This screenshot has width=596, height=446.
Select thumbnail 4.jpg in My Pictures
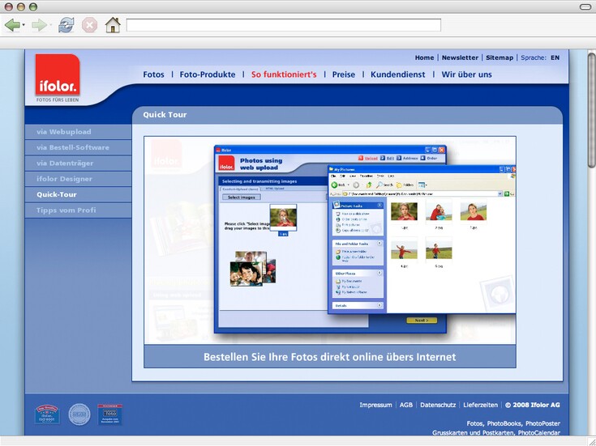point(404,250)
